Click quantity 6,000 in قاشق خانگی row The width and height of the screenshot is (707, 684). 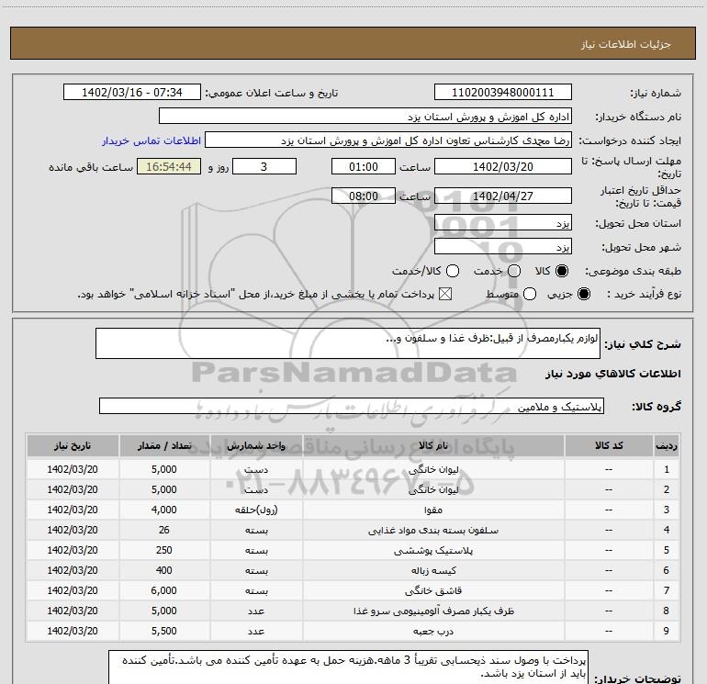(x=164, y=590)
